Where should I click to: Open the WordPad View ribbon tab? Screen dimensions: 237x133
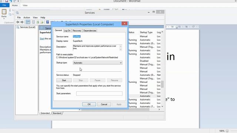[x=25, y=5]
